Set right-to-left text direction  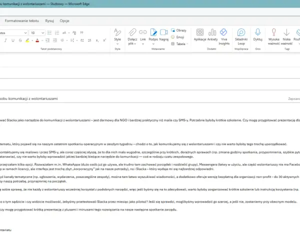(x=89, y=40)
